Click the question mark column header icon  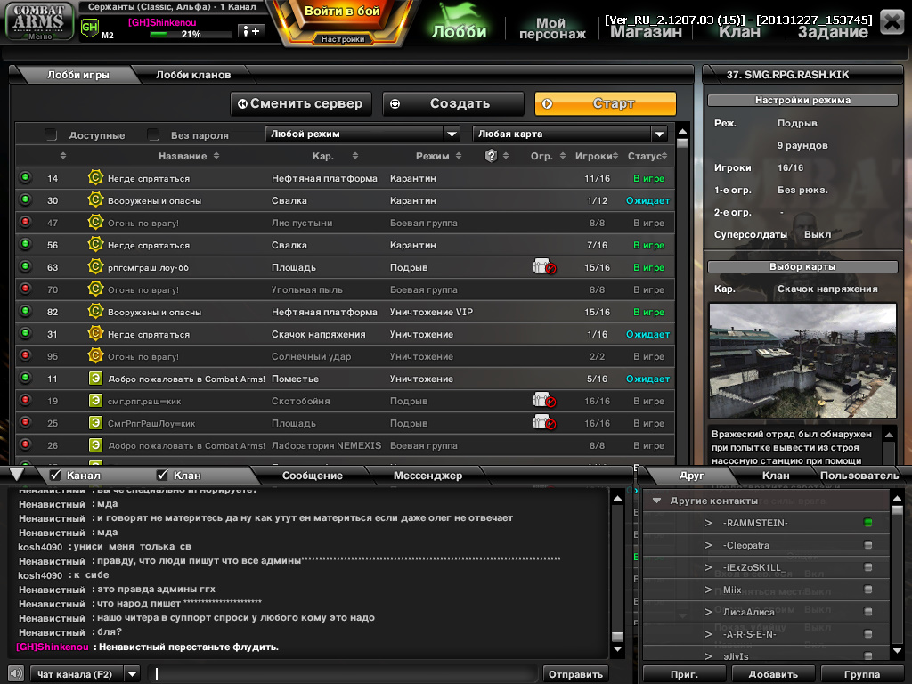point(491,155)
